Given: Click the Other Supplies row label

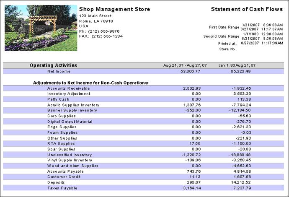Looking at the screenshot, I should pyautogui.click(x=62, y=138).
